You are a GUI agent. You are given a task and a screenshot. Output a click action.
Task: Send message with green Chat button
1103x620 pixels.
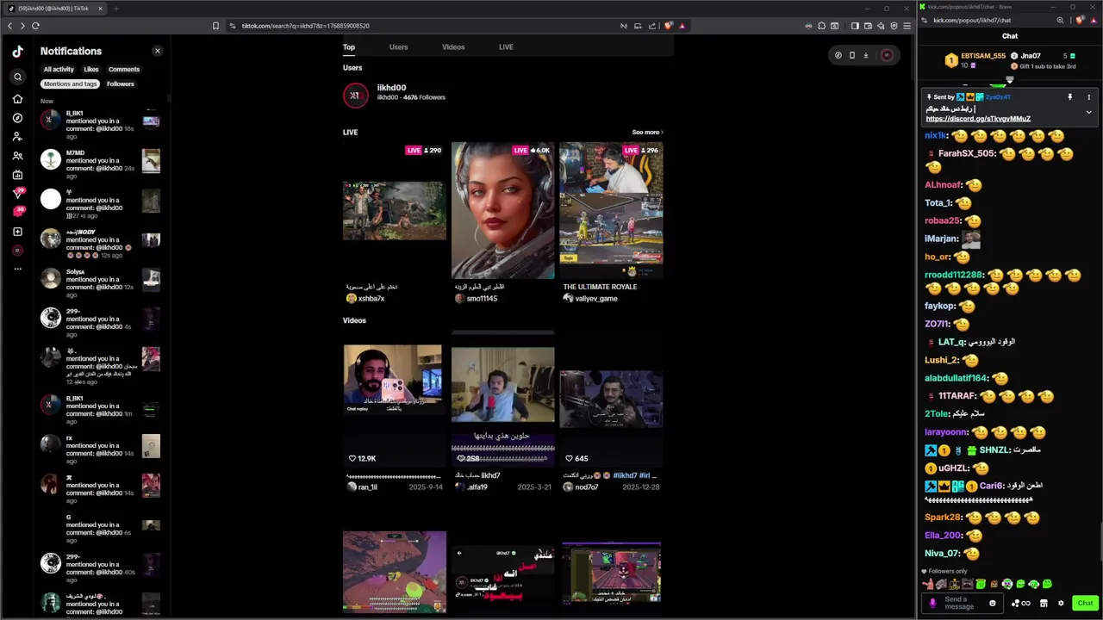tap(1085, 603)
